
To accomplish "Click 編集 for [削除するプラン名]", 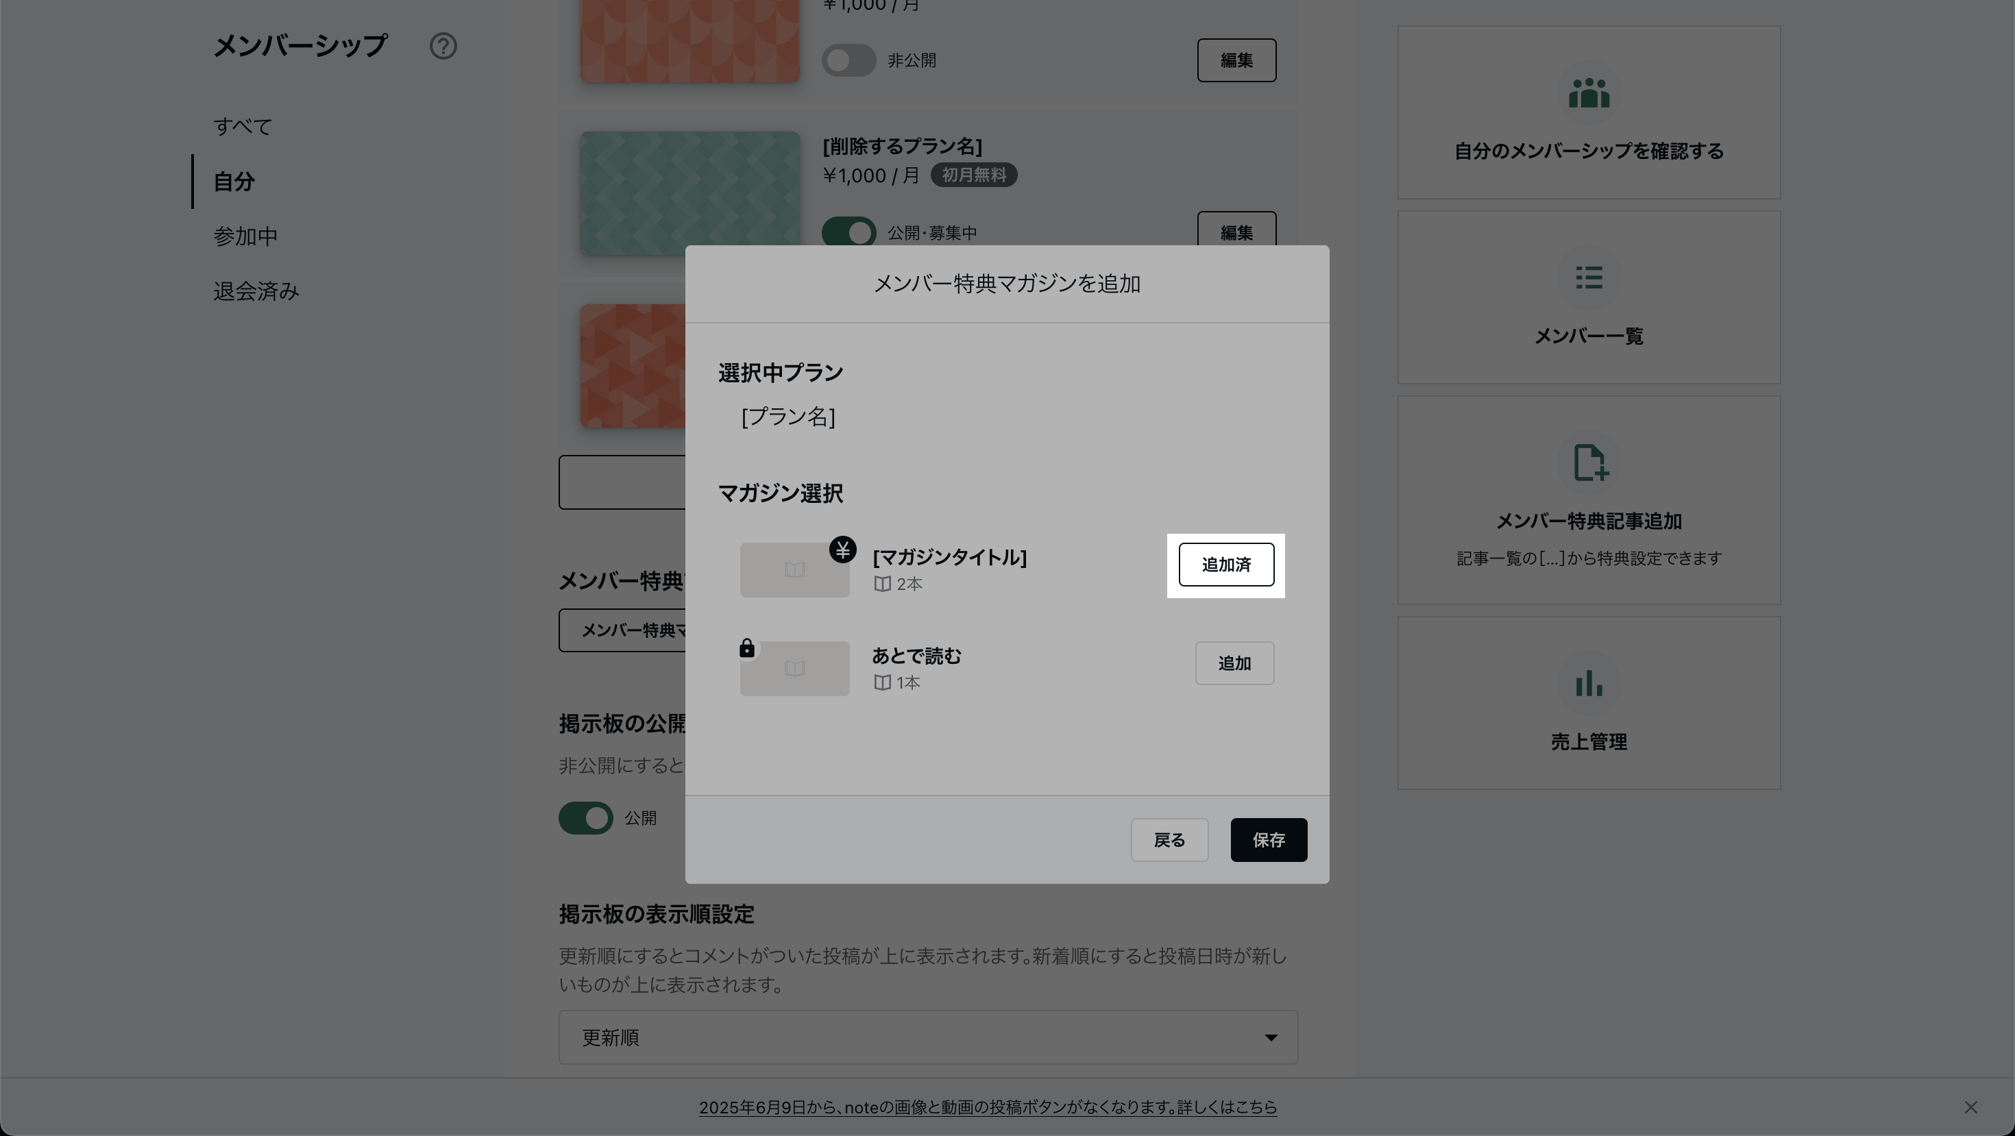I will pyautogui.click(x=1236, y=230).
